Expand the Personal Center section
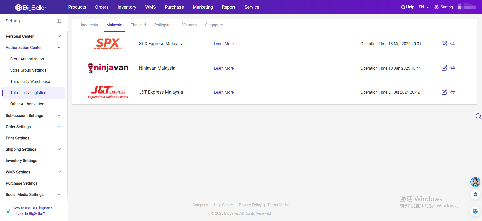 [x=59, y=36]
